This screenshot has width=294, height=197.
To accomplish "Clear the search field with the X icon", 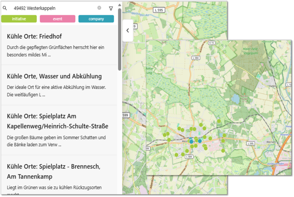I will 99,8.
